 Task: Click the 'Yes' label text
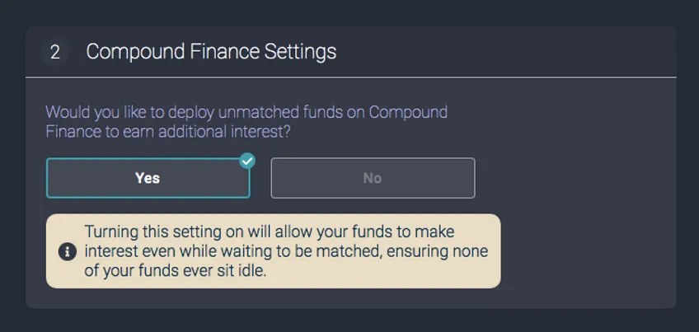[x=148, y=178]
